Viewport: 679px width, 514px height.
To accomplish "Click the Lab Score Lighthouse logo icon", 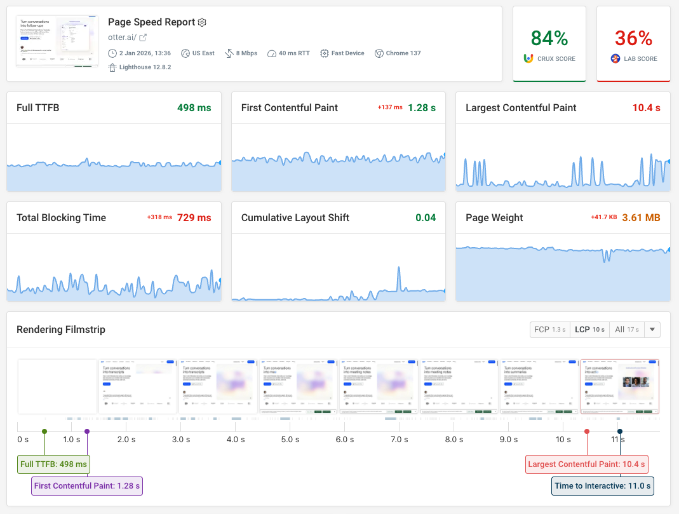I will coord(614,58).
